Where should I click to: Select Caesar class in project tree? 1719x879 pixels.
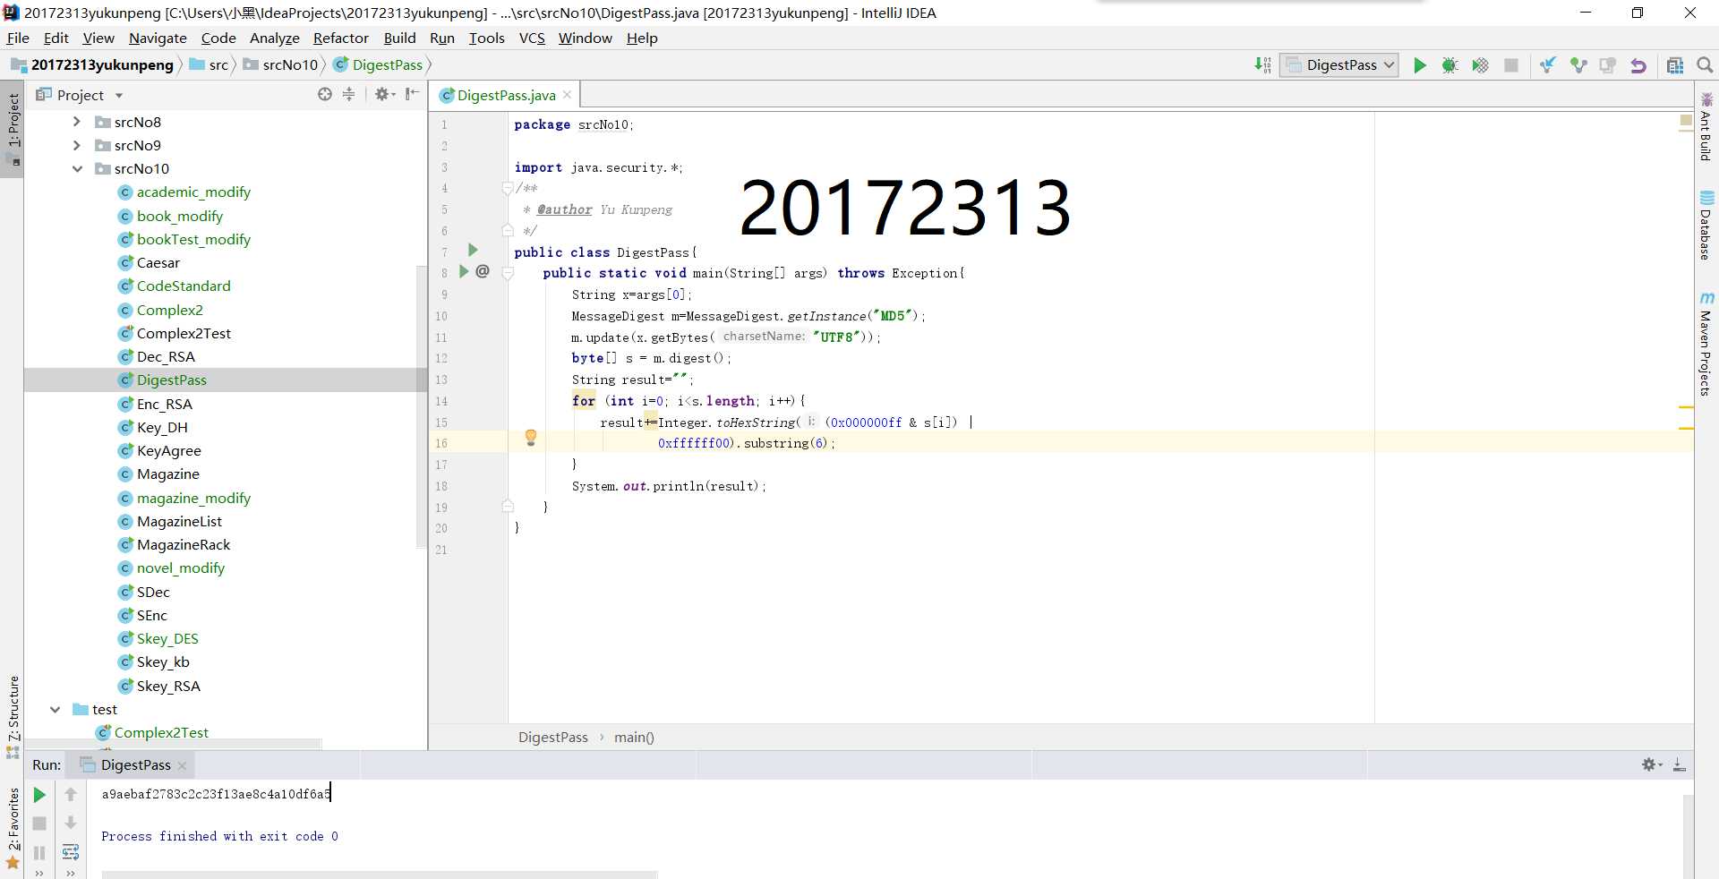pyautogui.click(x=158, y=262)
